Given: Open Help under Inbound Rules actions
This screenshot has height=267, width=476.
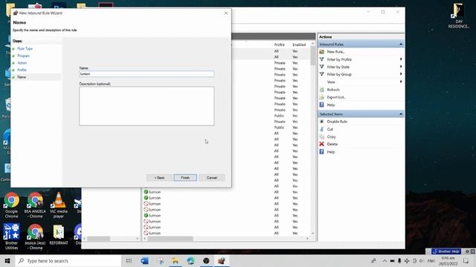Looking at the screenshot, I should pos(330,105).
